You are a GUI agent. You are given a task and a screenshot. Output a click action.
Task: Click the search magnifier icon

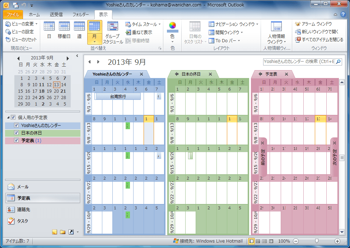339,62
